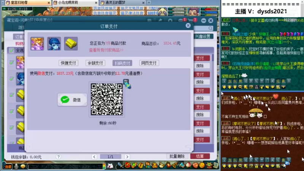Image resolution: width=304 pixels, height=171 pixels.
Task: Open a new tab with the plus button
Action: pos(149,3)
